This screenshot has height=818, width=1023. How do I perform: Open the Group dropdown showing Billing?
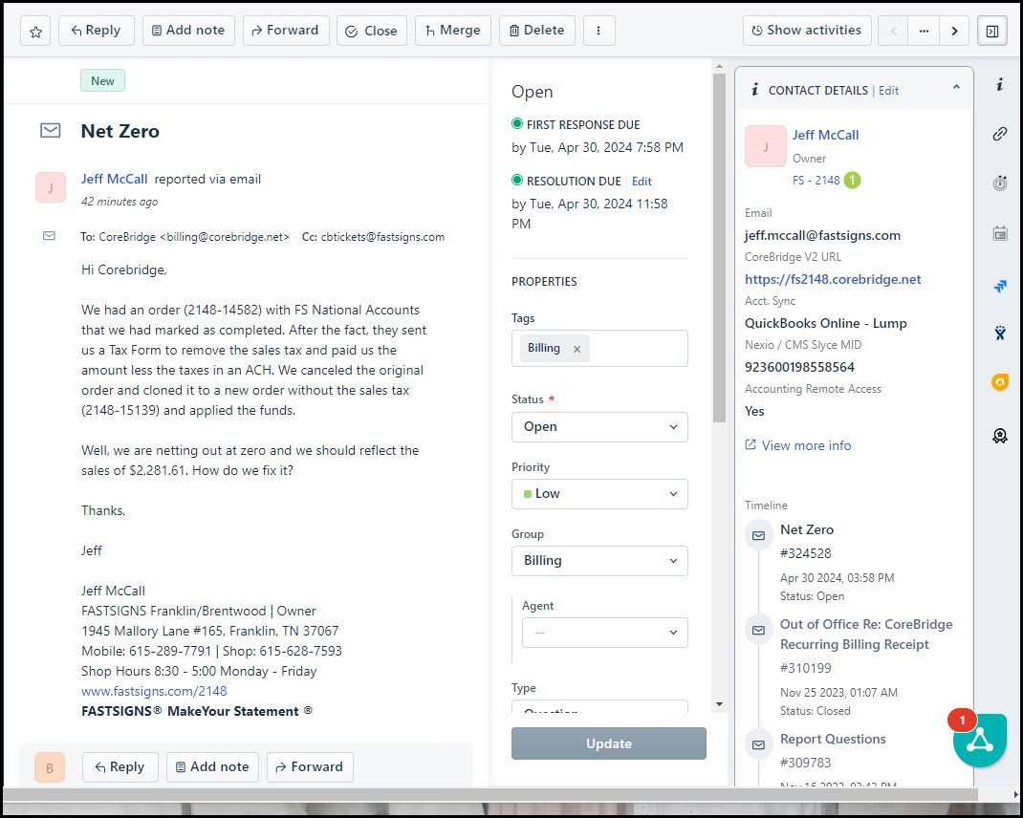tap(599, 561)
